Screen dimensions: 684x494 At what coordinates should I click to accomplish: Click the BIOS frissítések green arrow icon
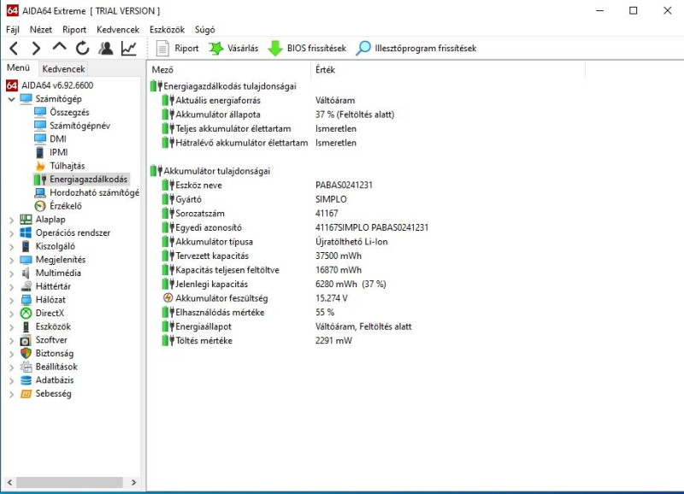click(275, 49)
